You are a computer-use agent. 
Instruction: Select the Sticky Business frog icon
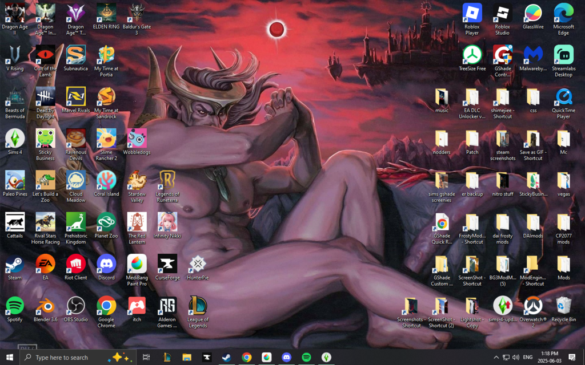(x=46, y=145)
